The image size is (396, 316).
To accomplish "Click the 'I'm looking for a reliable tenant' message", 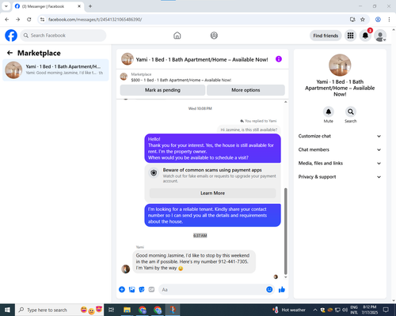I will [x=212, y=216].
